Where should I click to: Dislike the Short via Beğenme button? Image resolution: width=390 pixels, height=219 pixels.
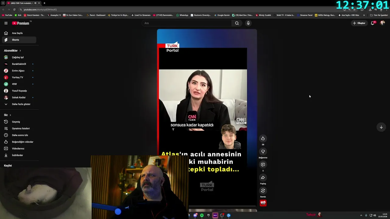(263, 151)
